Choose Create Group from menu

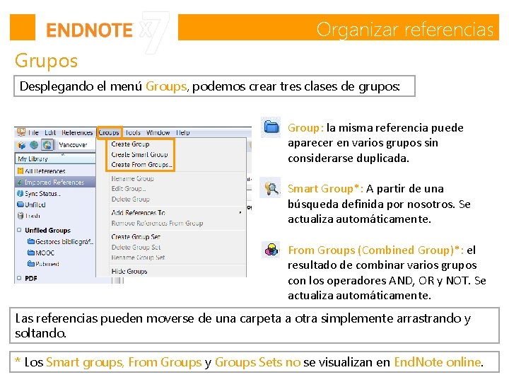[x=130, y=144]
